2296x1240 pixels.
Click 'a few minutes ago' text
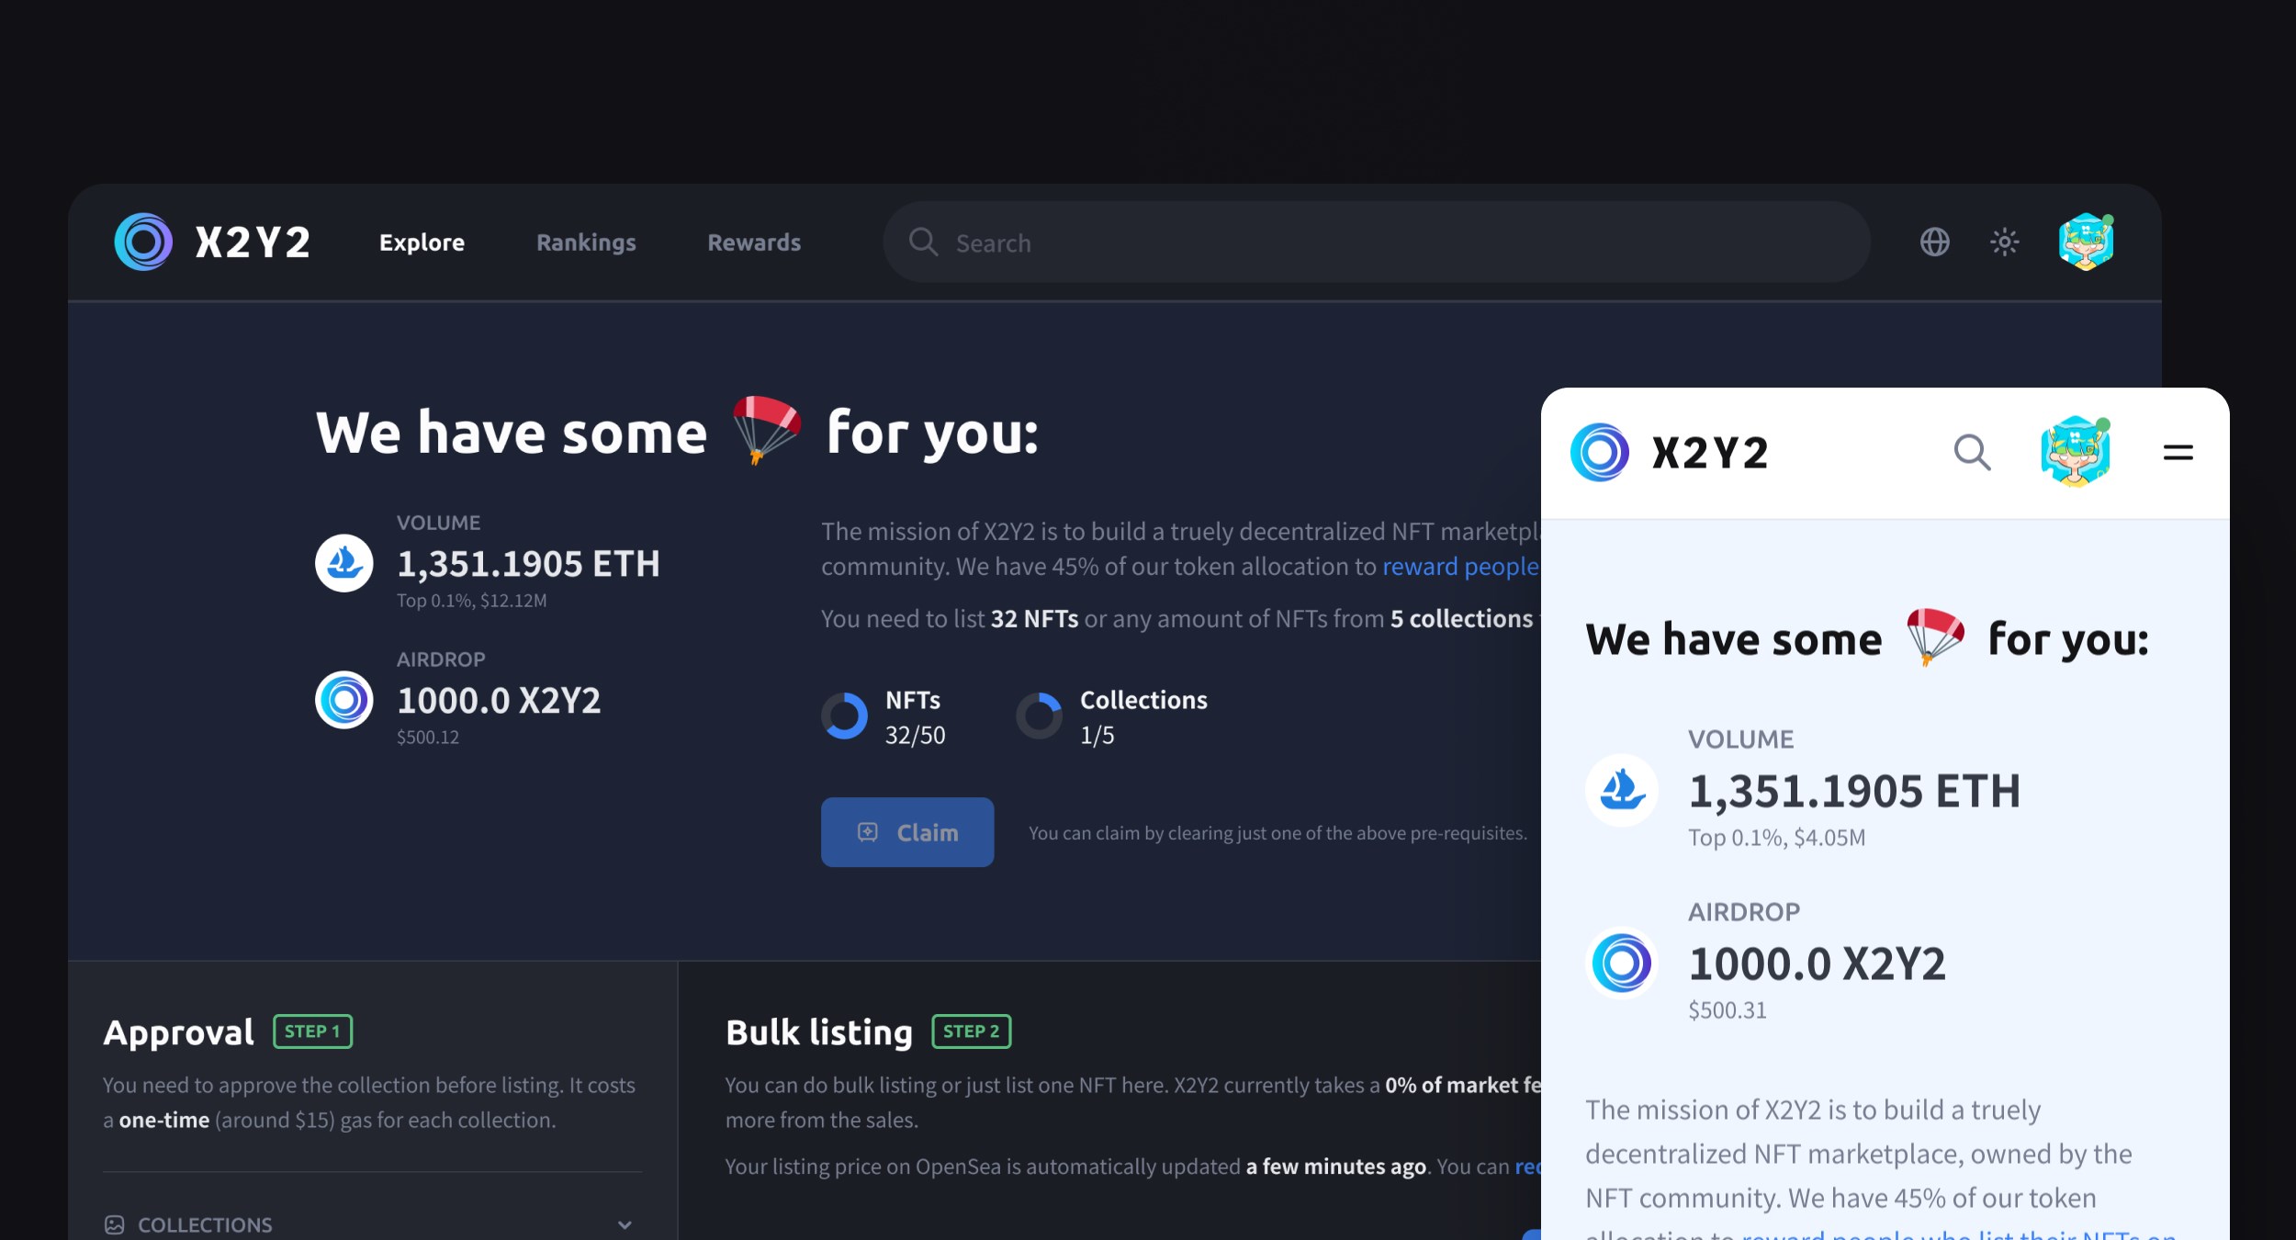tap(1335, 1167)
